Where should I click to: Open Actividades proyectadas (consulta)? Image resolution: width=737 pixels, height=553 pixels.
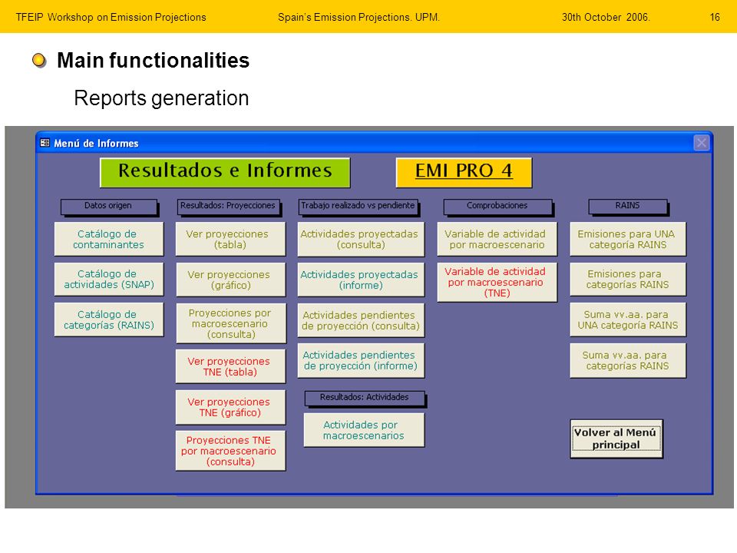[361, 239]
